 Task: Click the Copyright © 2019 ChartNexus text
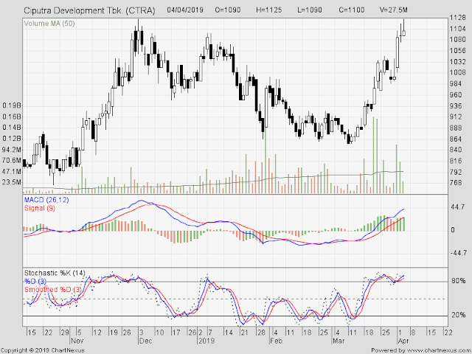(43, 350)
